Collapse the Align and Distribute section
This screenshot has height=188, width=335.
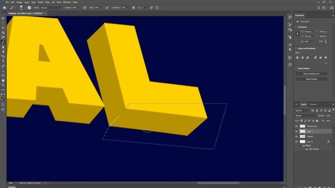[x=296, y=49]
